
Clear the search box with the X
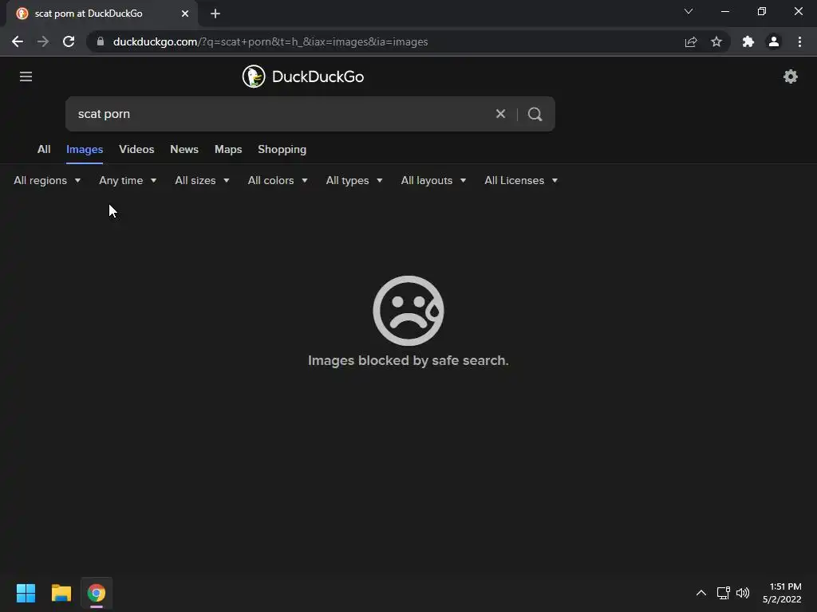coord(500,113)
